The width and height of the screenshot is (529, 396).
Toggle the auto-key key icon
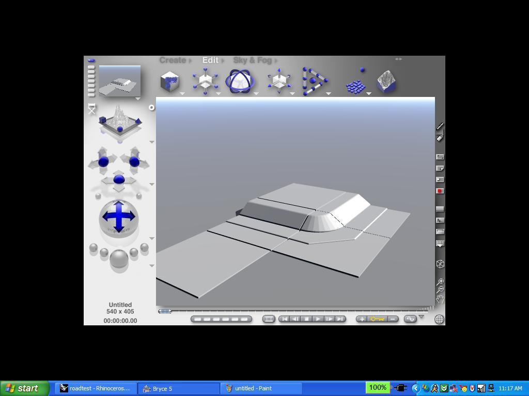[378, 319]
